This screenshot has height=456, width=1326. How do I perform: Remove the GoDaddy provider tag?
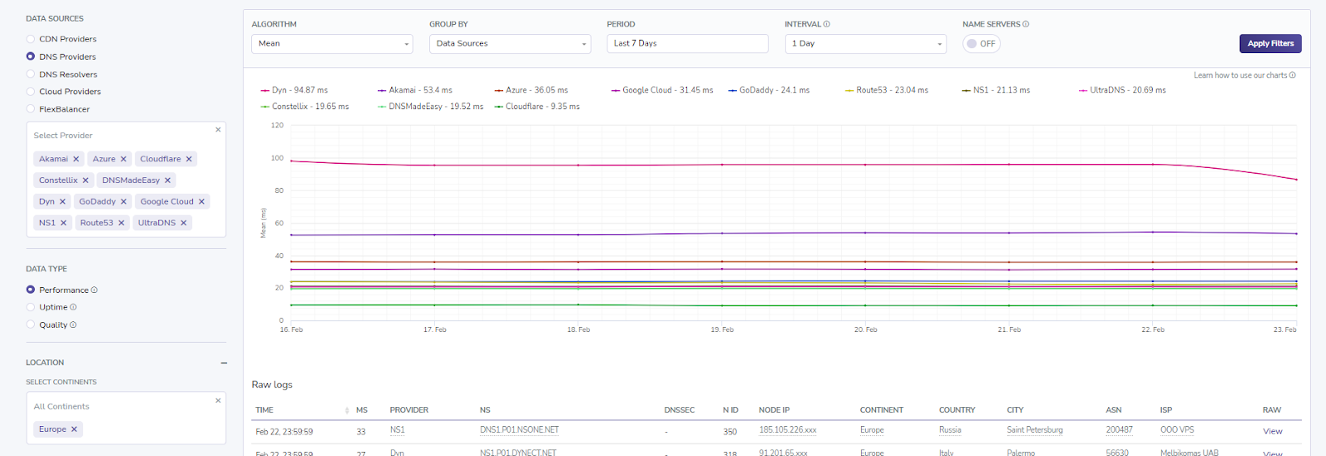pos(123,202)
